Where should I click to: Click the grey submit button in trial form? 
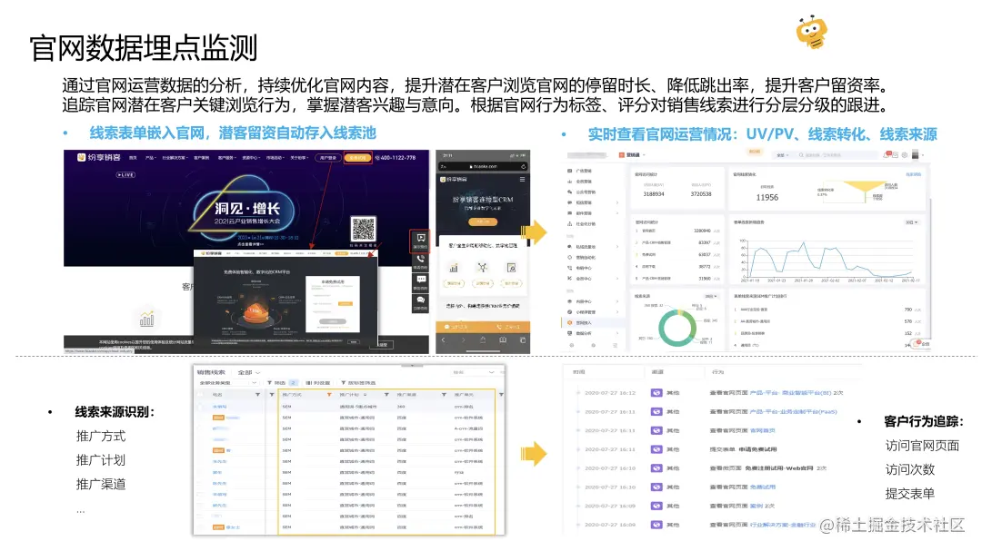coord(333,320)
